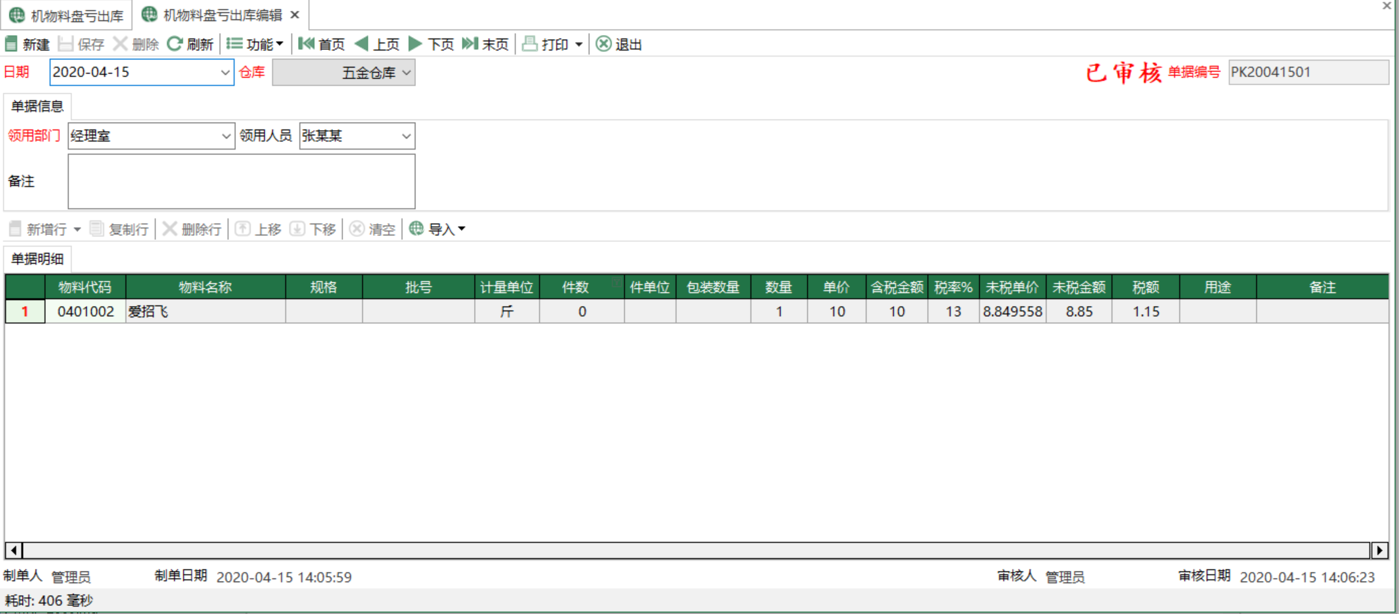This screenshot has width=1399, height=614.
Task: Click the 下移 move down icon
Action: pyautogui.click(x=297, y=229)
